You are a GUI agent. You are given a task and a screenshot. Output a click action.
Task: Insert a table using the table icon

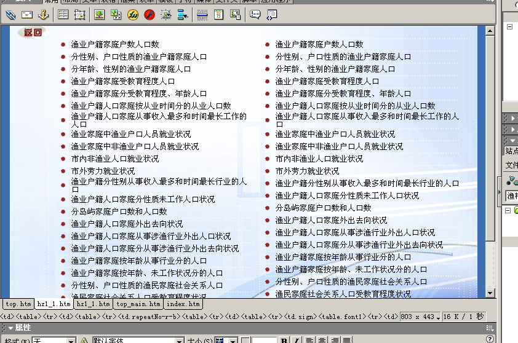[63, 15]
